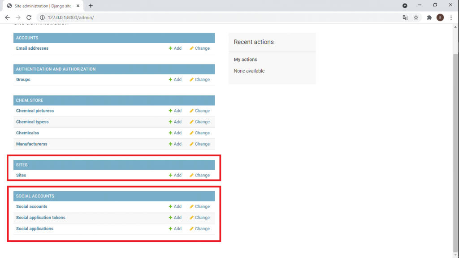This screenshot has height=258, width=459.
Task: Click Change for Social application tokens
Action: tap(199, 218)
